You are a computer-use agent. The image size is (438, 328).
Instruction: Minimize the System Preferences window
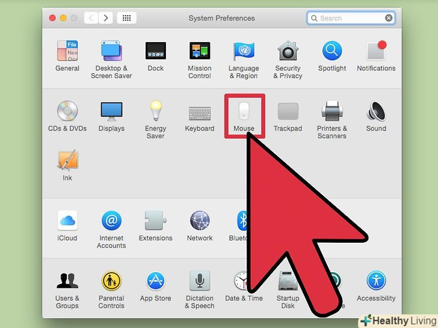coord(63,18)
